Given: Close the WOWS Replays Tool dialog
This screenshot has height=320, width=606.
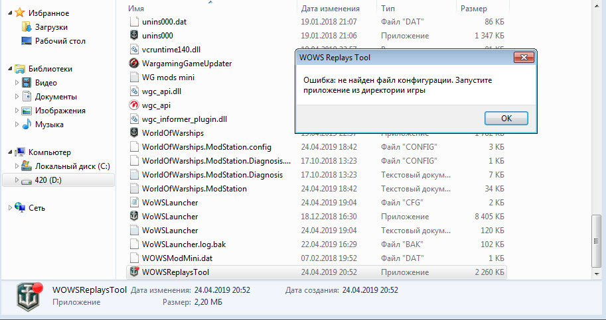Looking at the screenshot, I should (524, 58).
